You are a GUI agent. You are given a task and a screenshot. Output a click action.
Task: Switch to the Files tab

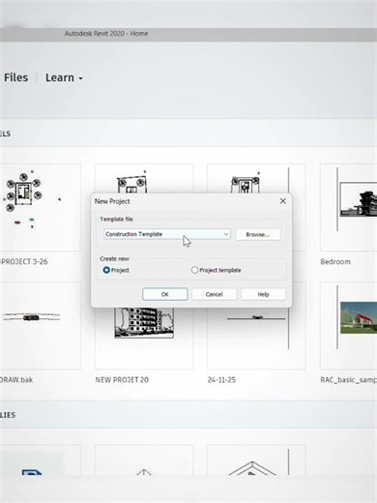(x=15, y=77)
